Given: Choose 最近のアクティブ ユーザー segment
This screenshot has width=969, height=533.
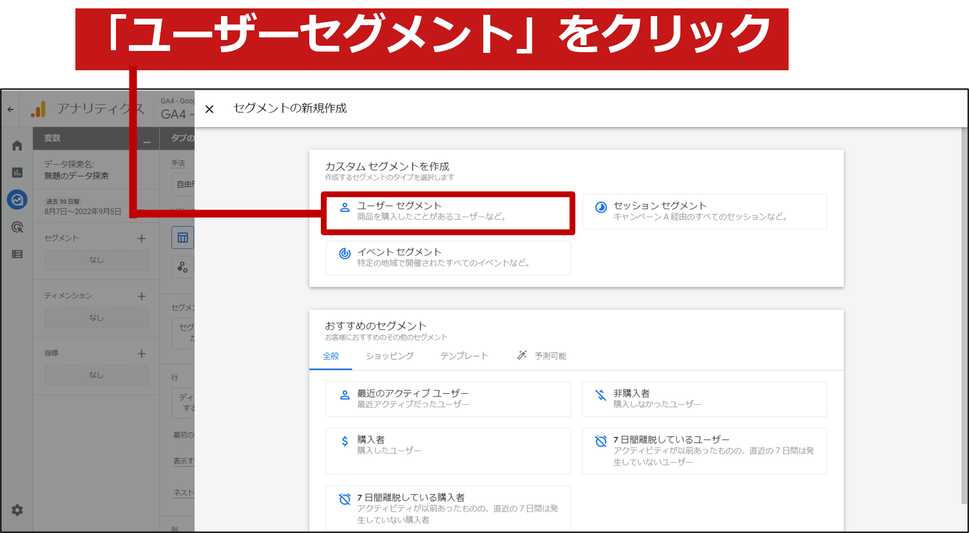Looking at the screenshot, I should pyautogui.click(x=448, y=399).
